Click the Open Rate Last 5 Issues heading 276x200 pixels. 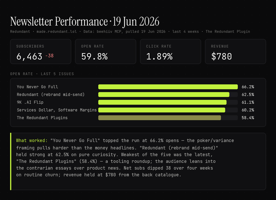(x=42, y=74)
